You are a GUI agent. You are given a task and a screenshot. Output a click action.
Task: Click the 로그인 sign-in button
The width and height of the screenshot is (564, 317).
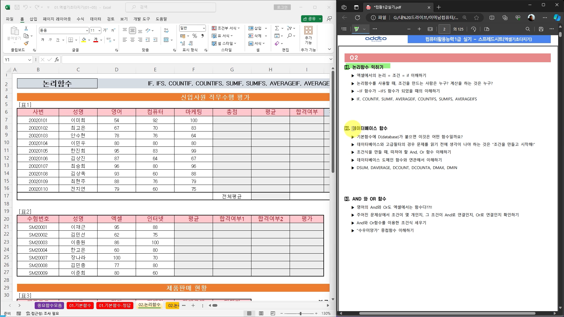pyautogui.click(x=282, y=7)
